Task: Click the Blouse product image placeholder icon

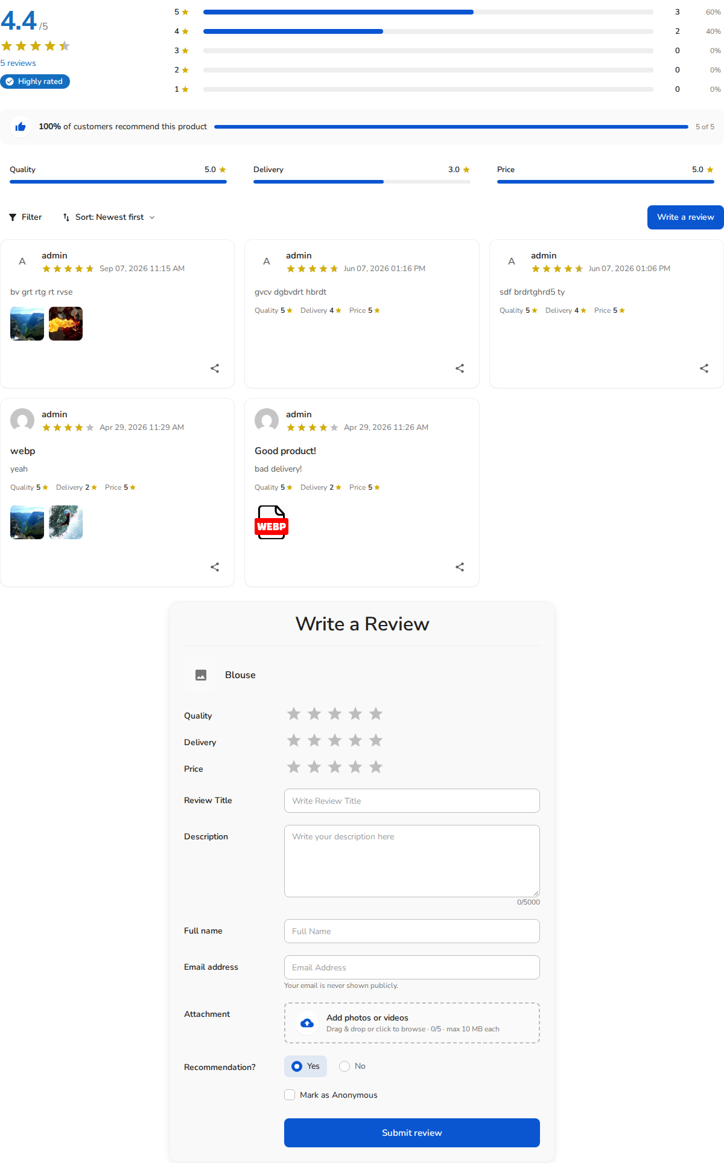Action: (x=201, y=675)
